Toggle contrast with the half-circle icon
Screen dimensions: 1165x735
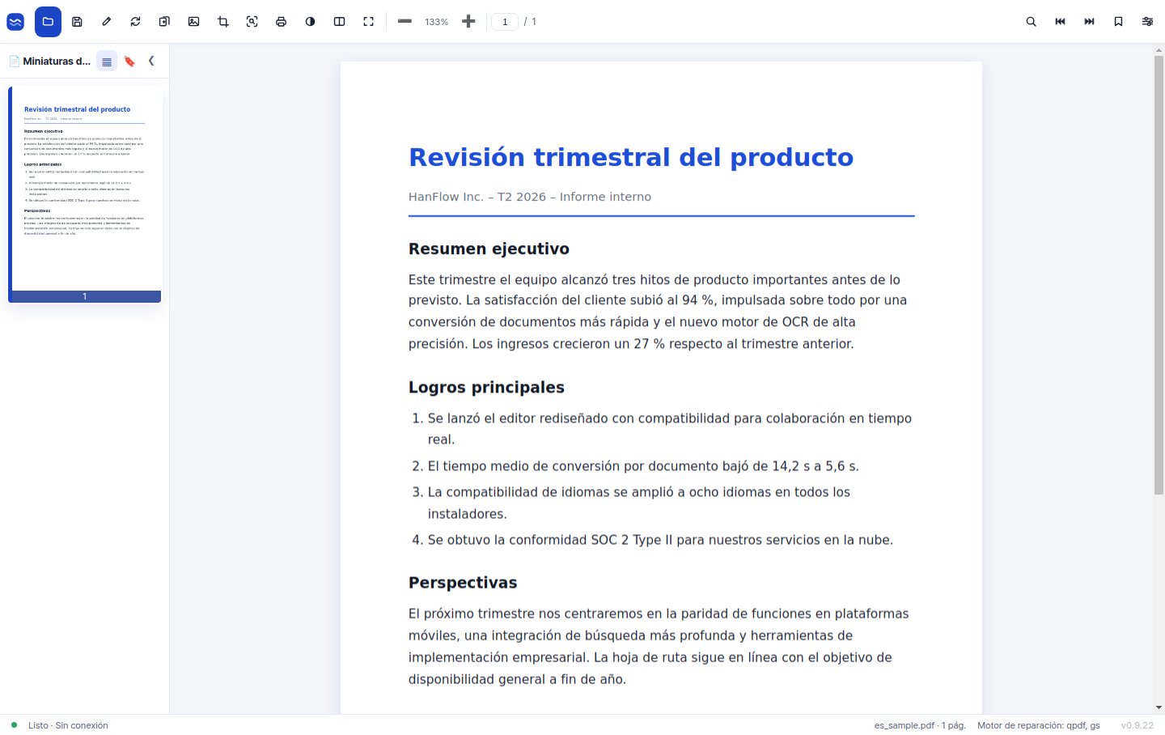(310, 22)
